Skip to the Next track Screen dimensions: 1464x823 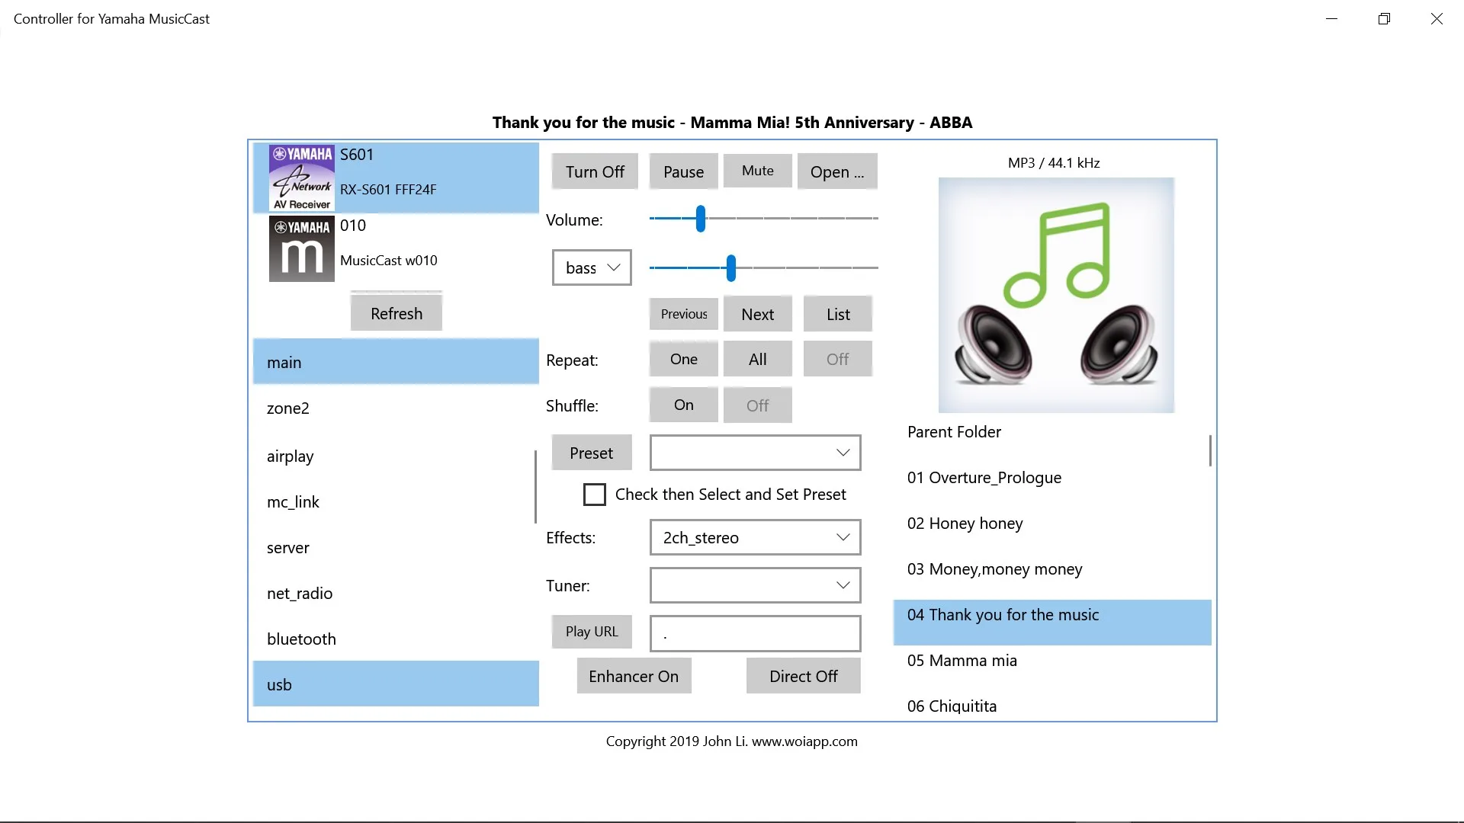[x=758, y=314]
